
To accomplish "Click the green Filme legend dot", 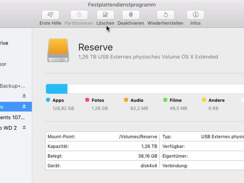I will pos(165,100).
